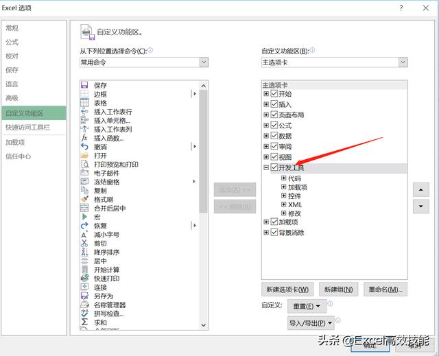The width and height of the screenshot is (439, 356).
Task: Expand the 控件 group node
Action: tap(283, 195)
